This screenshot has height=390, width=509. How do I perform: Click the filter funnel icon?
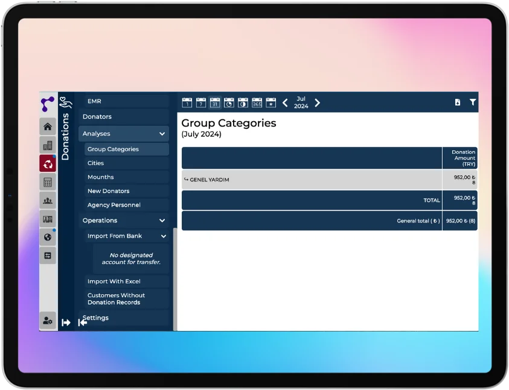pos(473,102)
